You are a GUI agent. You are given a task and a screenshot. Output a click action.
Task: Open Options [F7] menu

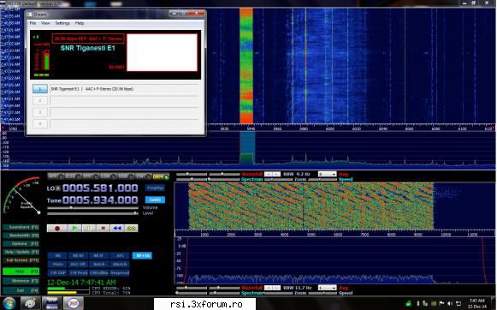pyautogui.click(x=21, y=244)
